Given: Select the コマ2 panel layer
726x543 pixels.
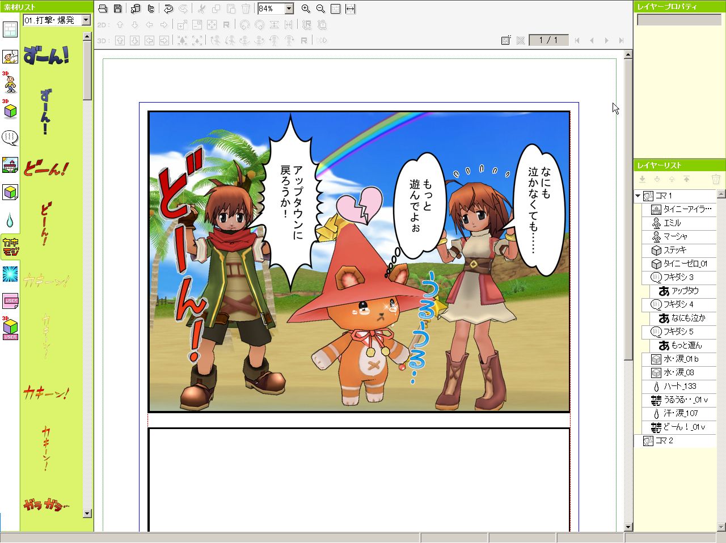Looking at the screenshot, I should point(675,441).
